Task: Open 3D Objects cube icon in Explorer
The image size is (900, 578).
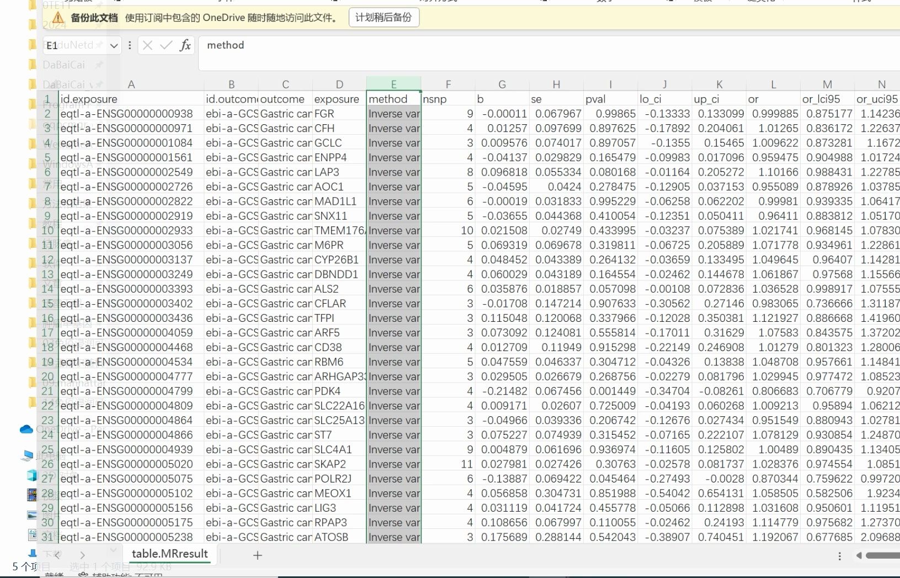Action: pos(31,475)
